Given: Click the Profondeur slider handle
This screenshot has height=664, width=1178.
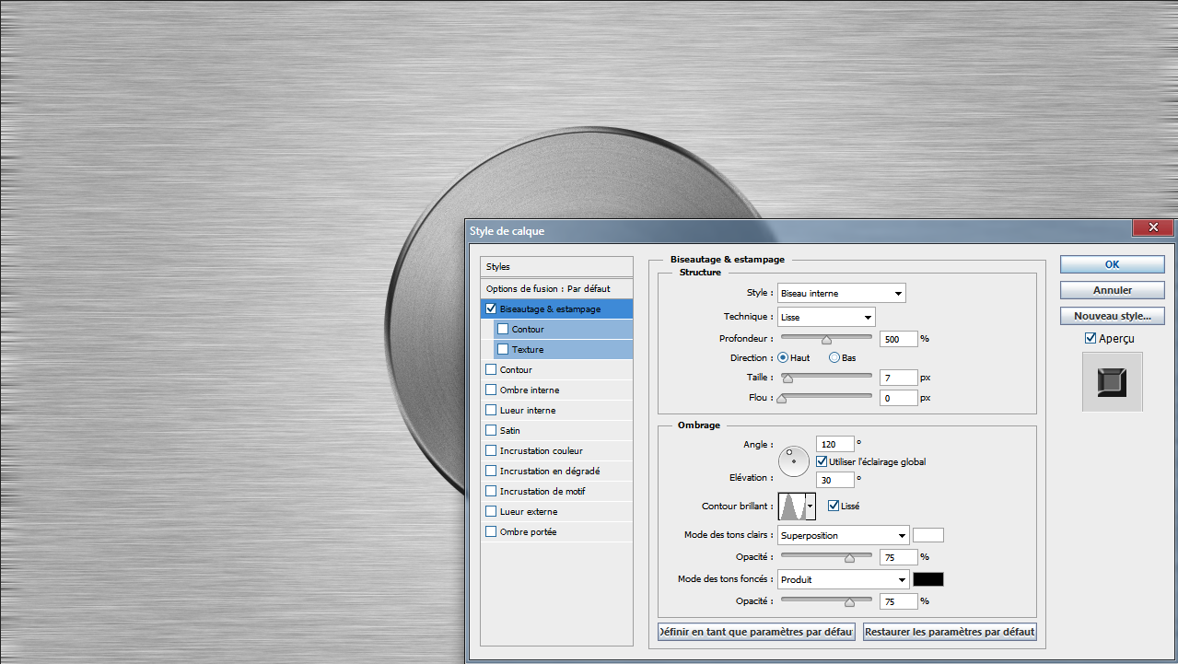Looking at the screenshot, I should tap(826, 340).
